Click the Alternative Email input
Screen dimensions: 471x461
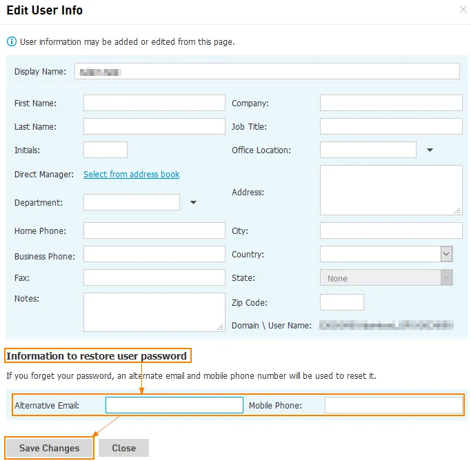tap(174, 405)
